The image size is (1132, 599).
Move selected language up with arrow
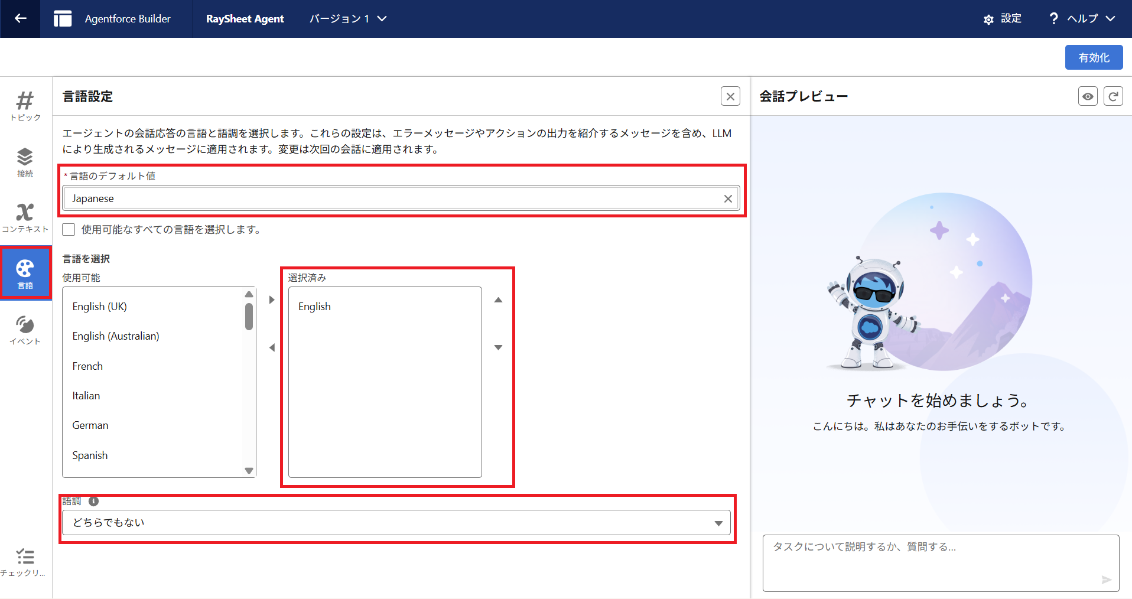tap(498, 300)
